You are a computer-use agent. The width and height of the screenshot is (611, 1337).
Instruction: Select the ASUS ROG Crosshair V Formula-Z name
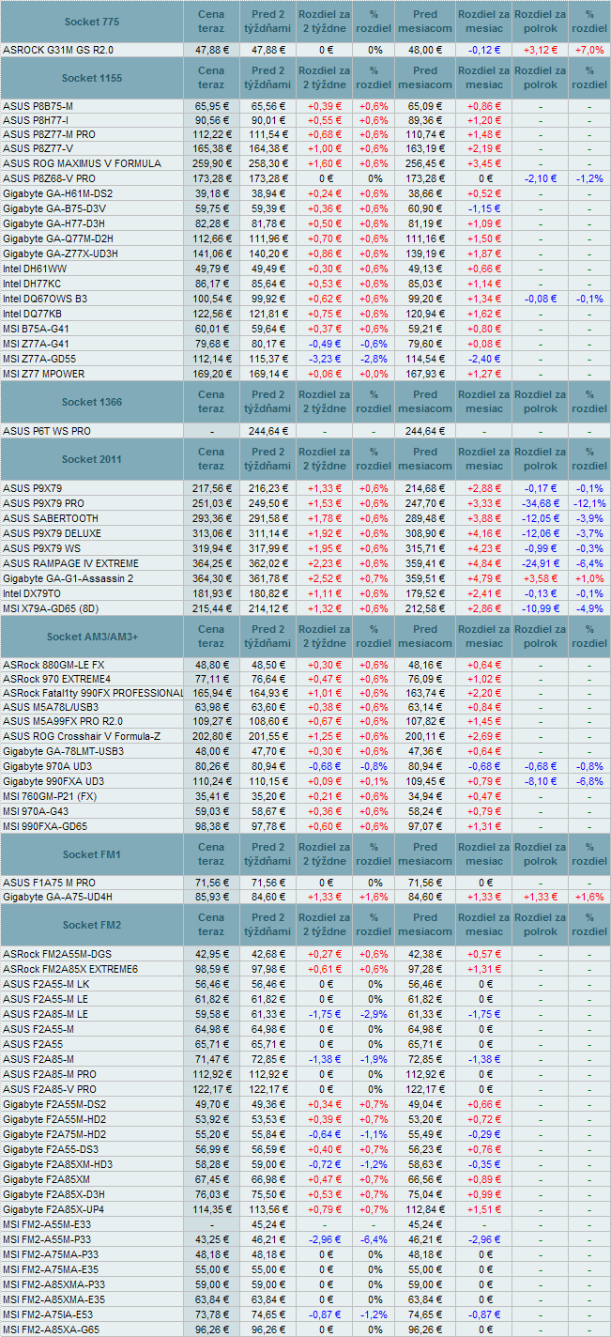pos(82,736)
